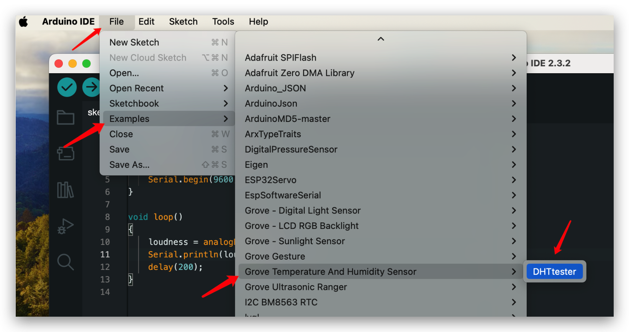The height and width of the screenshot is (332, 629).
Task: Expand Sketchbook submenu
Action: pyautogui.click(x=168, y=104)
